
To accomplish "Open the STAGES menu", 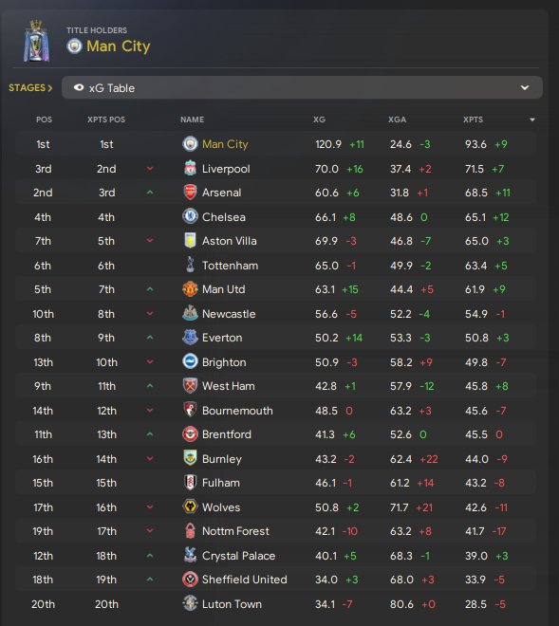I will (x=30, y=88).
